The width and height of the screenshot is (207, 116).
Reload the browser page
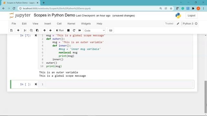click(x=14, y=8)
